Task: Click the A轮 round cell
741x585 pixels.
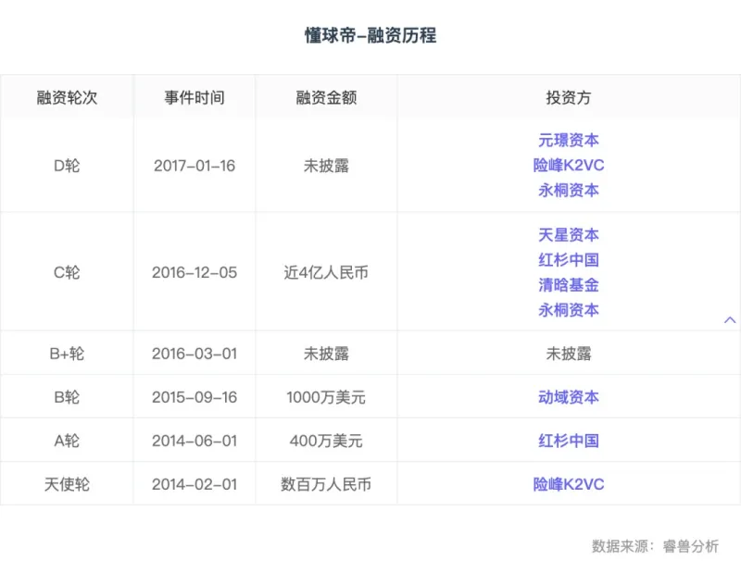Action: [67, 441]
